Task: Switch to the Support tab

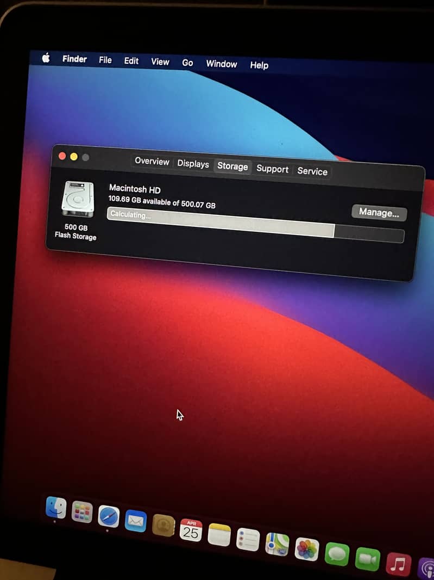Action: tap(272, 169)
